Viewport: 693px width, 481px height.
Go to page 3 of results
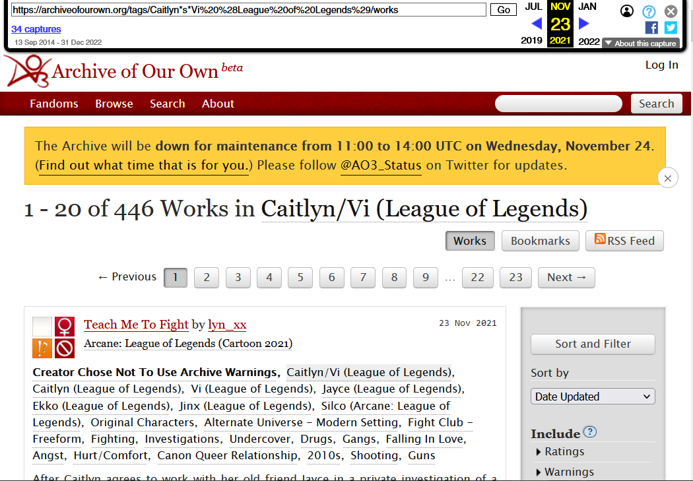click(238, 277)
